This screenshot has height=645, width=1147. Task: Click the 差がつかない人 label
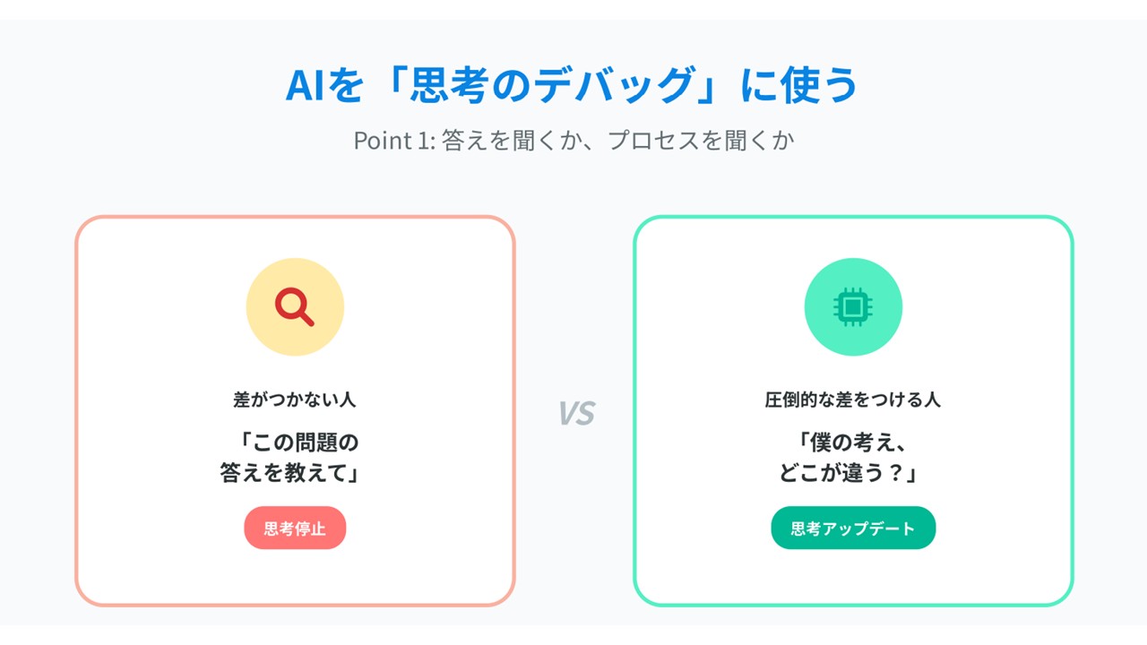coord(295,400)
